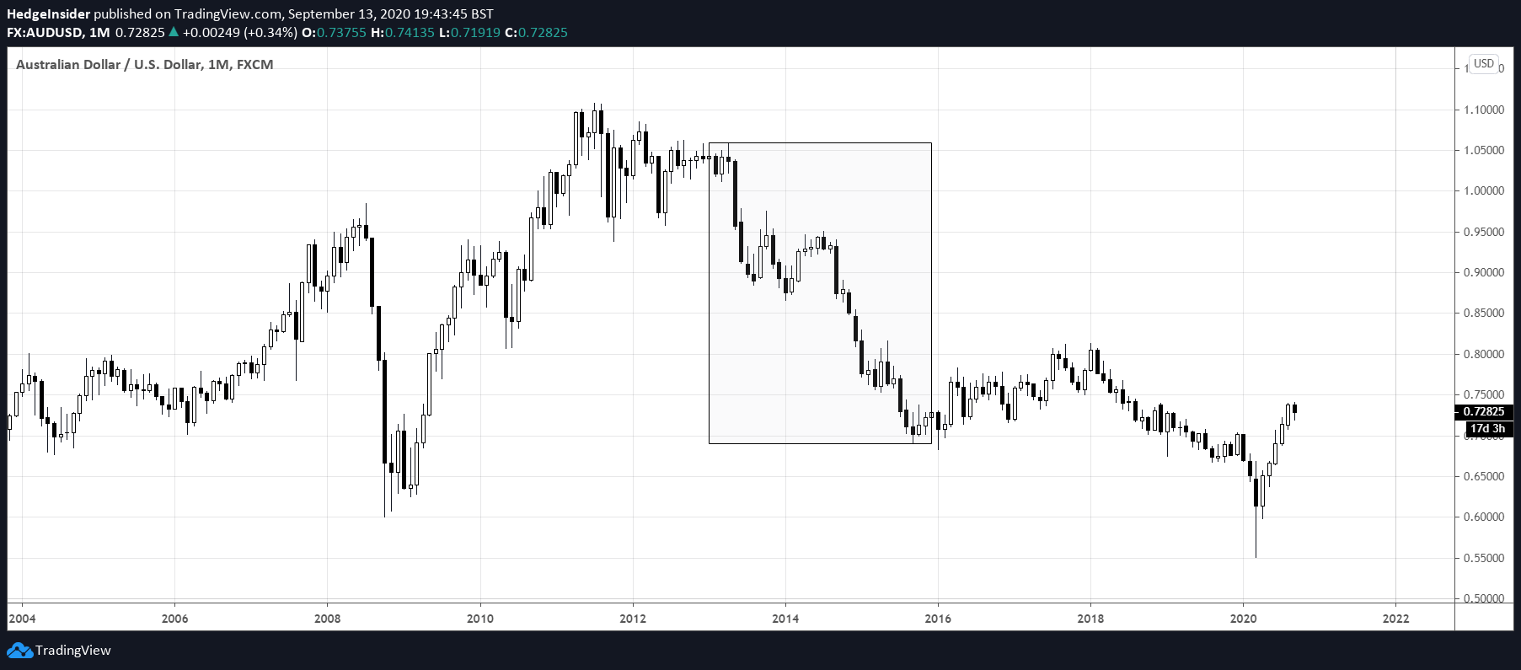This screenshot has width=1521, height=670.
Task: Click the 2006 time axis label
Action: click(x=174, y=619)
